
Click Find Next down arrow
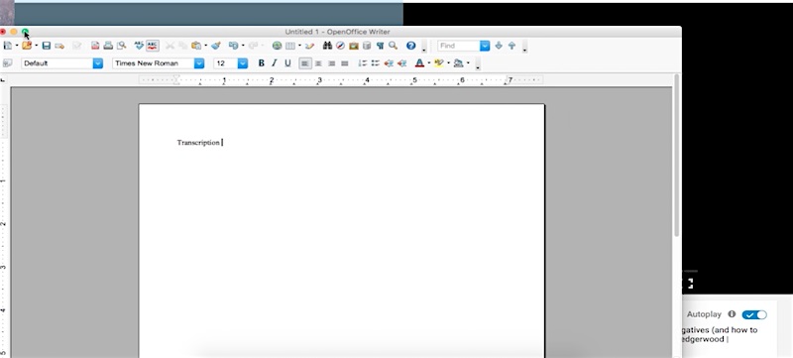tap(499, 46)
